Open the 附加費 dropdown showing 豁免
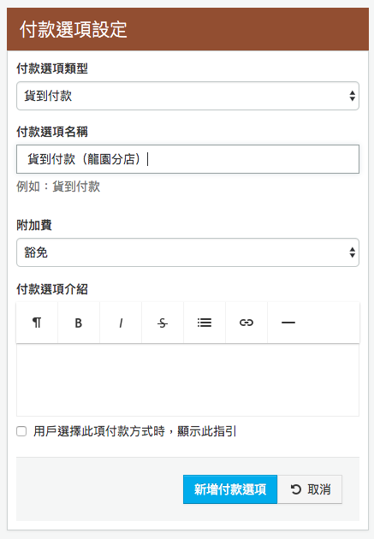 pyautogui.click(x=187, y=252)
